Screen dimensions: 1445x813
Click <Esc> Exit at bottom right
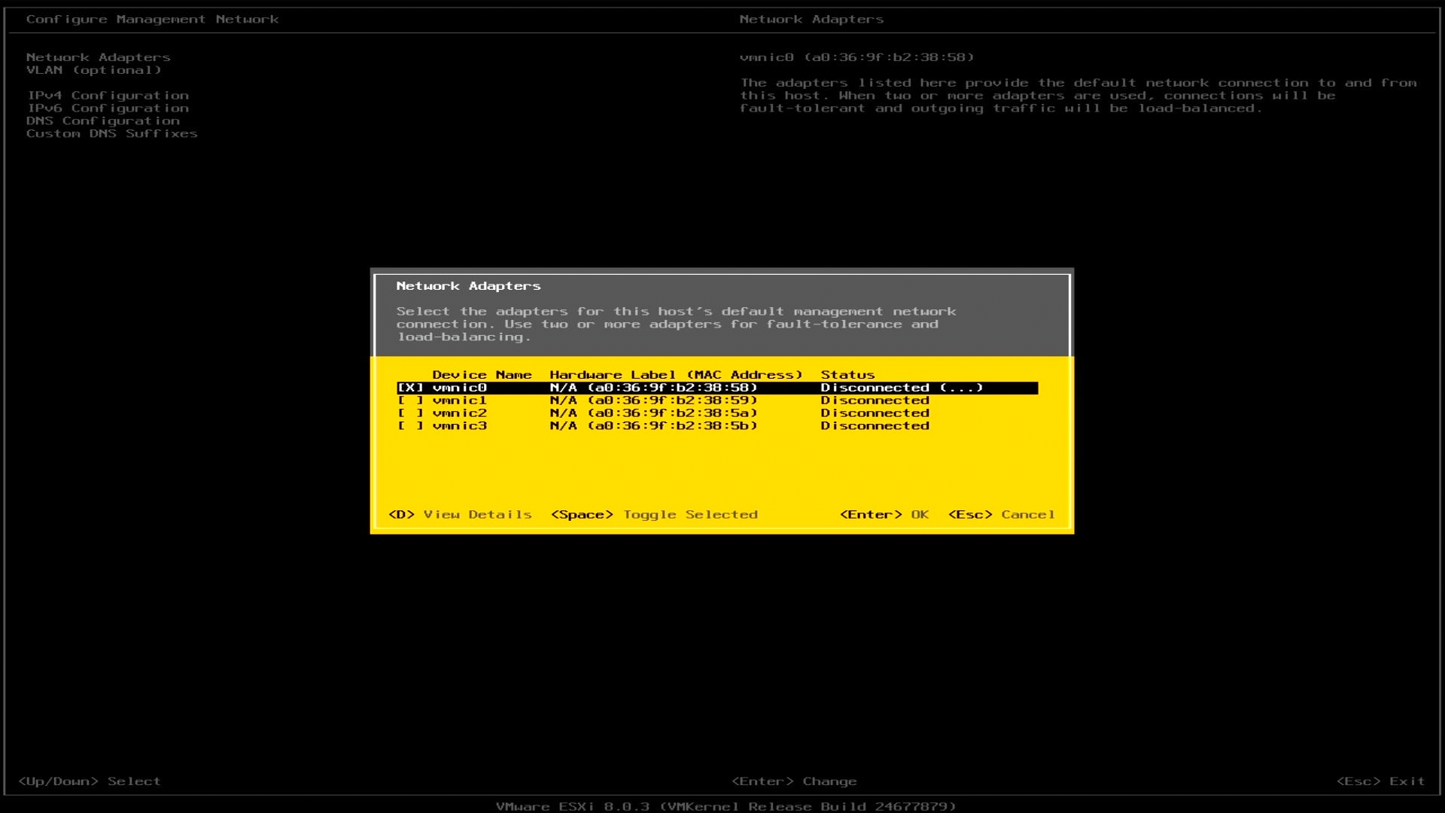tap(1380, 781)
